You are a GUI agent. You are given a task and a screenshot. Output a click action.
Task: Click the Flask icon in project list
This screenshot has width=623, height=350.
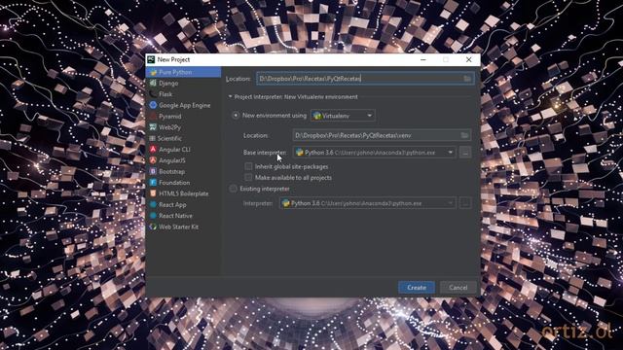[x=153, y=94]
